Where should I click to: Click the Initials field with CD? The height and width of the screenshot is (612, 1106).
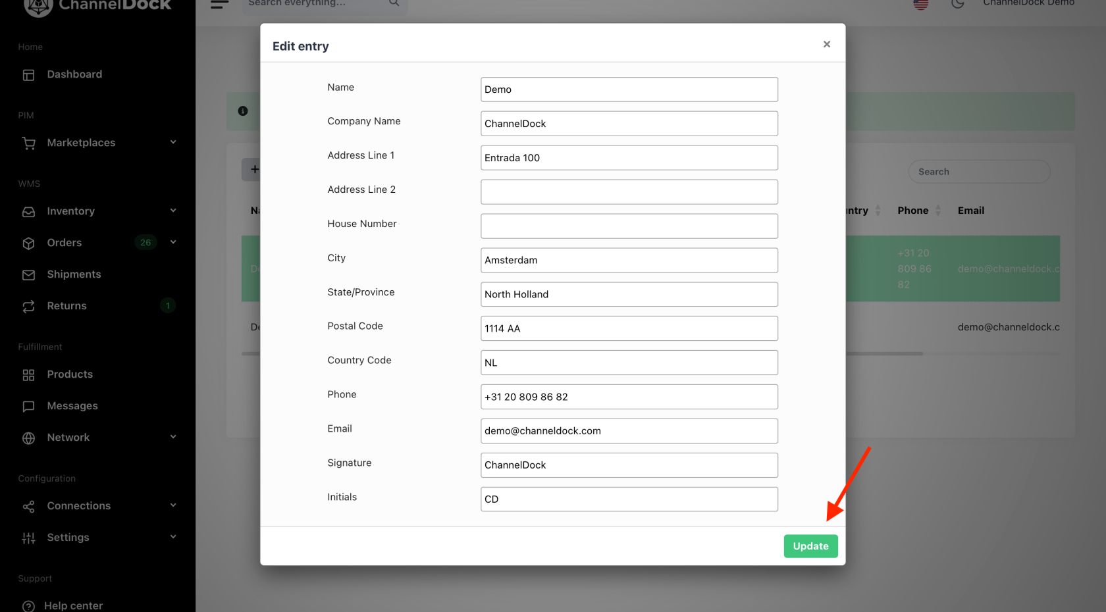(x=629, y=499)
